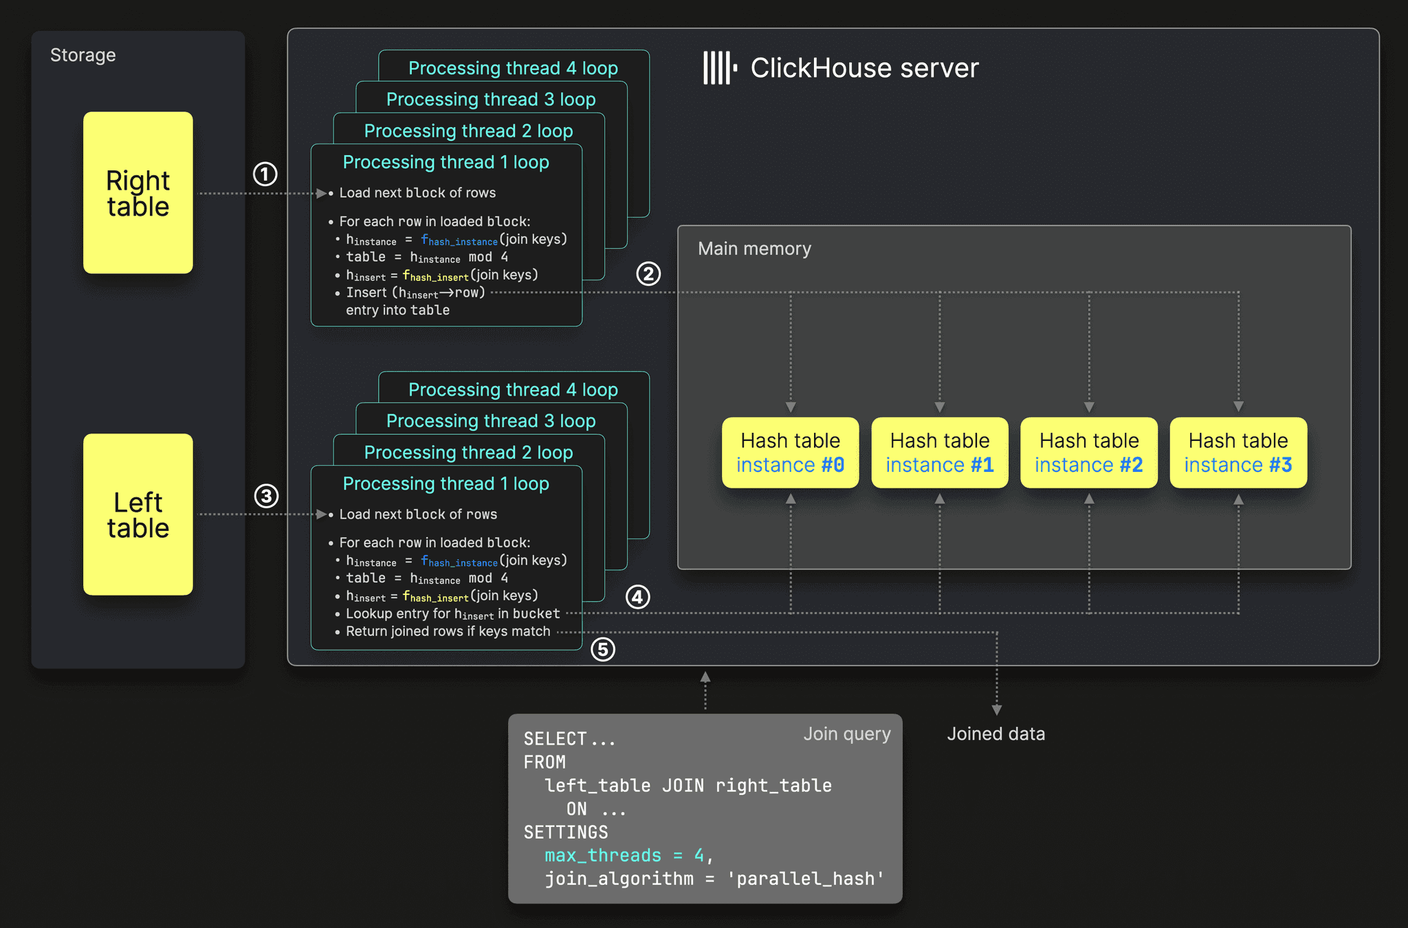This screenshot has width=1408, height=928.
Task: Select Hash table instance #2 box
Action: [1089, 453]
